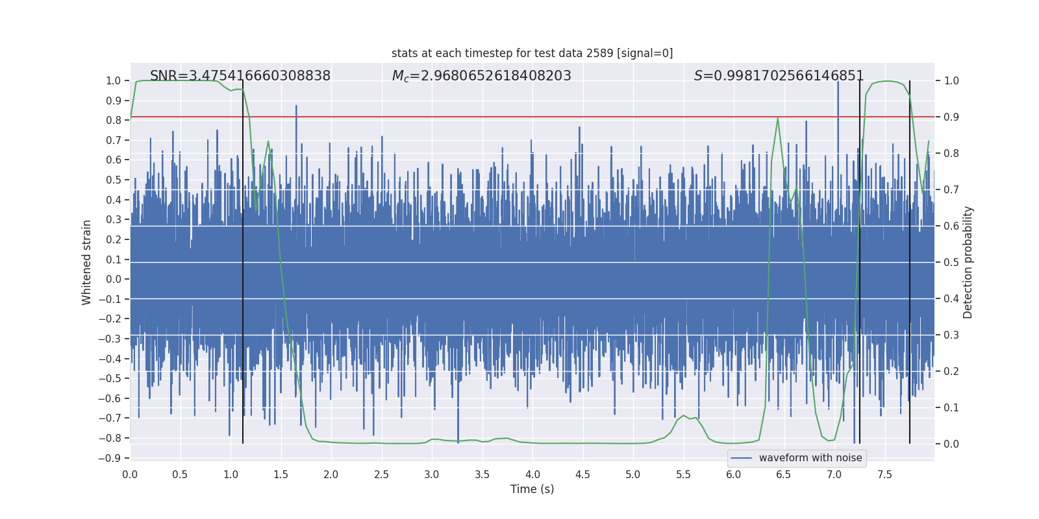Select the "Whitened strain" axis label
The height and width of the screenshot is (519, 1039).
point(86,262)
